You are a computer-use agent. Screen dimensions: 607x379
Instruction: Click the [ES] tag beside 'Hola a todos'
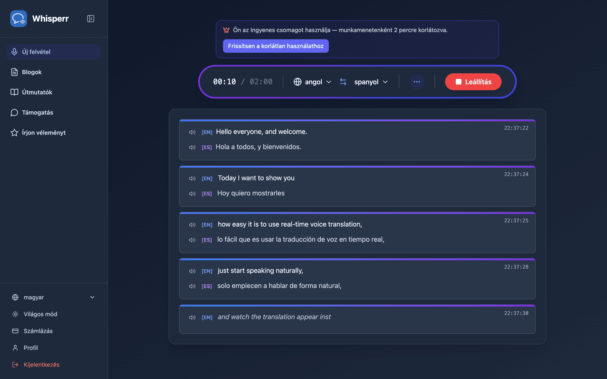tap(207, 147)
